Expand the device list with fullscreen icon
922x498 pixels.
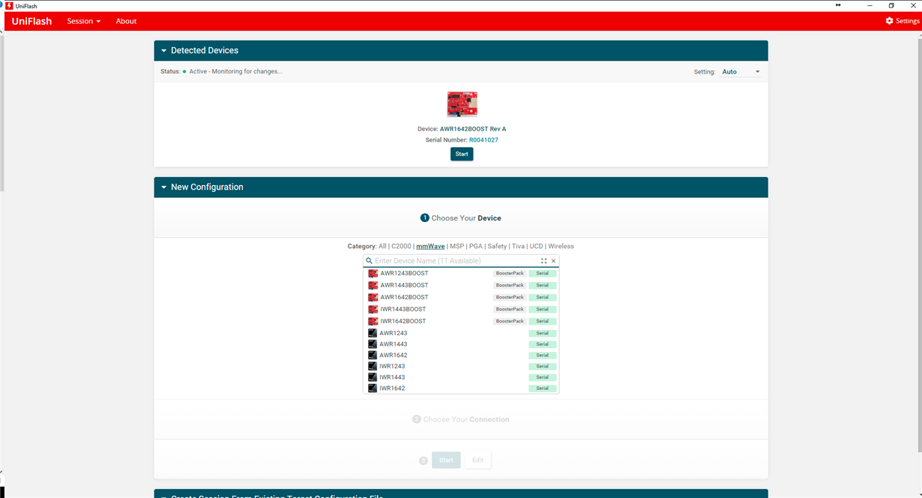543,261
